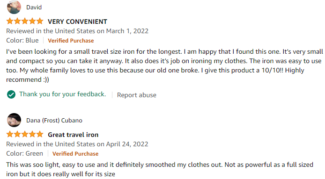
Task: Open the Great travel iron review title
Action: click(73, 135)
